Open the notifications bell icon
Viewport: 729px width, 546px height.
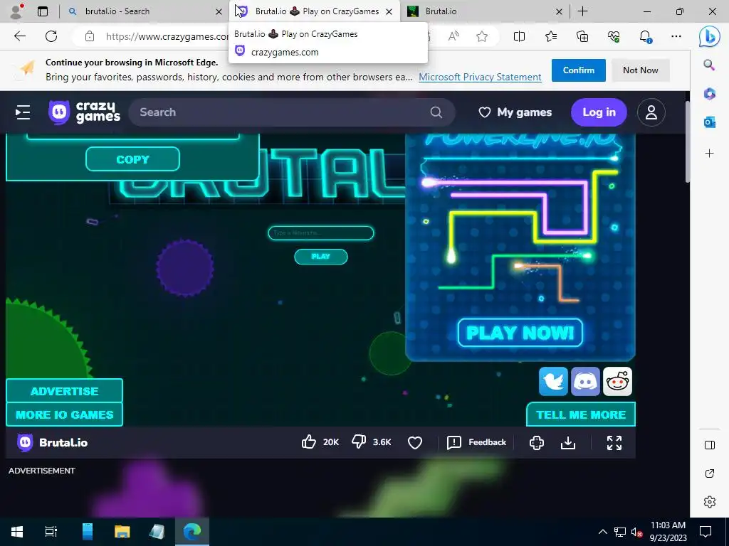point(645,36)
